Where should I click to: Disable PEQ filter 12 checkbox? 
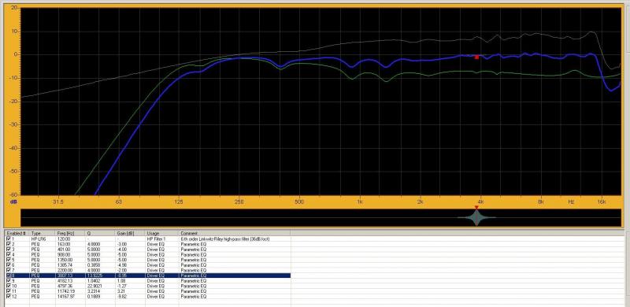[9, 296]
